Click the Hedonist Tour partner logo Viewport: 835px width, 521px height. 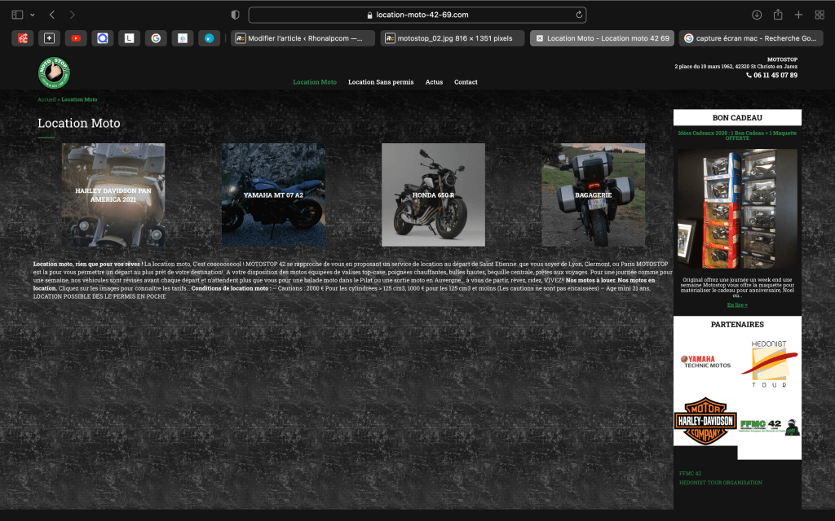point(769,364)
